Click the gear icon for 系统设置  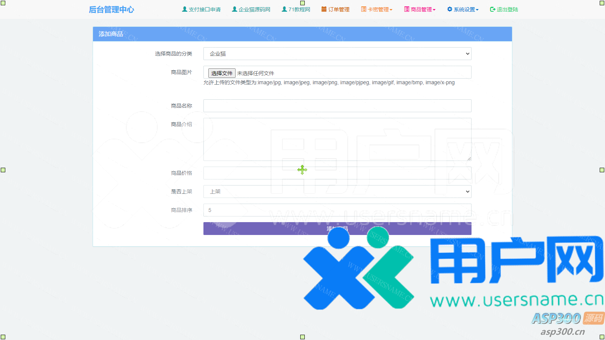(x=450, y=9)
